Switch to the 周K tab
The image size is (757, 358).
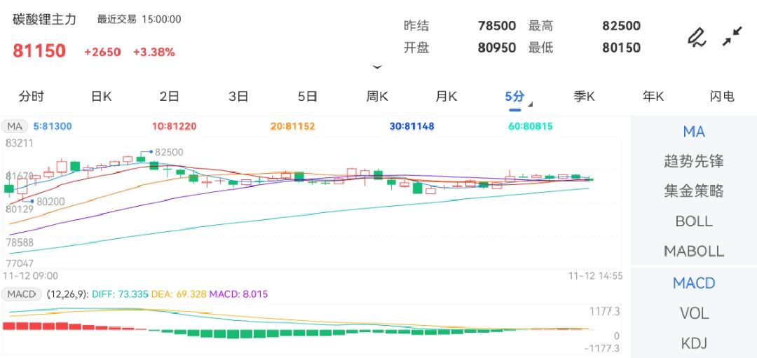point(377,97)
